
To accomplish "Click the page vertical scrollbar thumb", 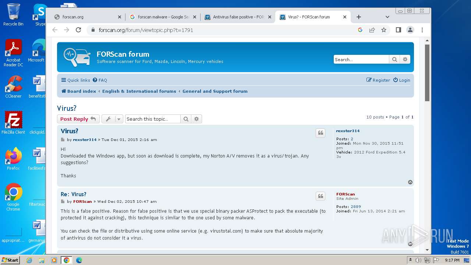I will pyautogui.click(x=427, y=73).
